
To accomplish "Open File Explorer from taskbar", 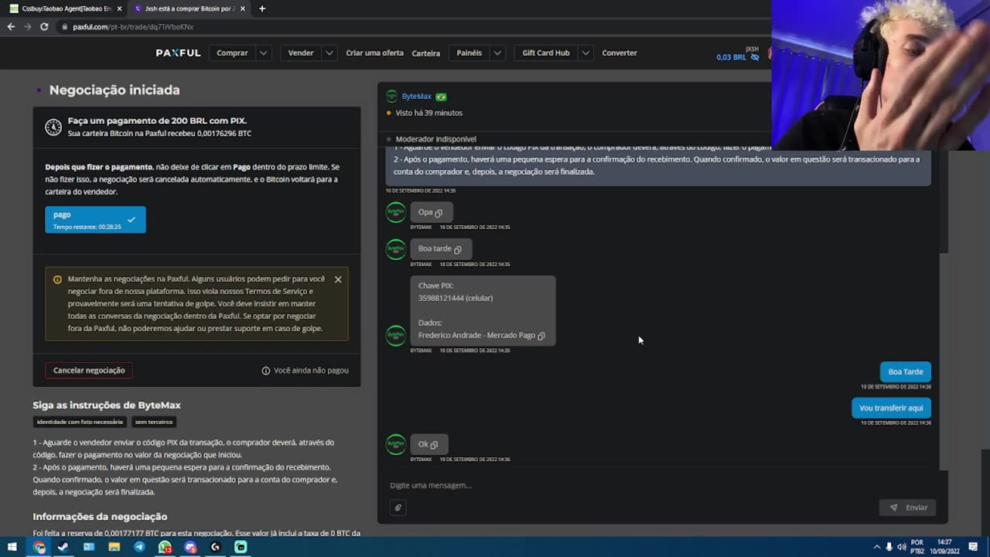I will pyautogui.click(x=114, y=547).
